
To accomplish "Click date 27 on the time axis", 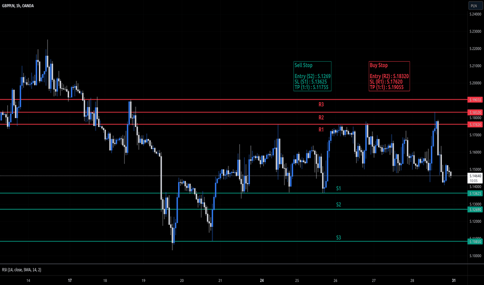I will pyautogui.click(x=374, y=281).
